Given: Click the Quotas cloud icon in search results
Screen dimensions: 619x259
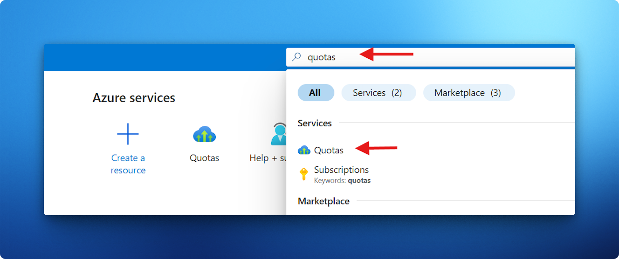Looking at the screenshot, I should pos(304,150).
